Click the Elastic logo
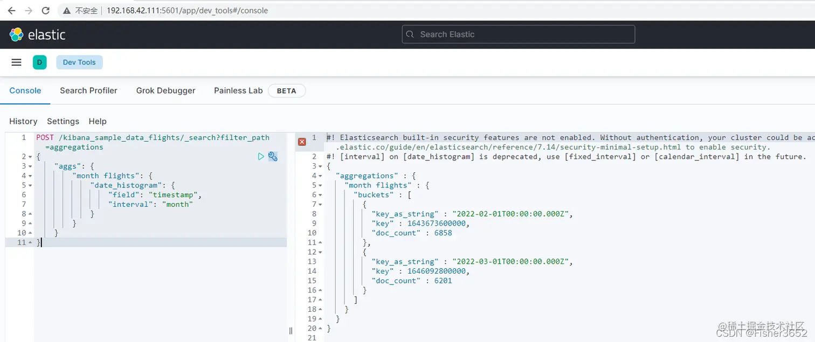Screen dimensions: 815x342 click(37, 34)
